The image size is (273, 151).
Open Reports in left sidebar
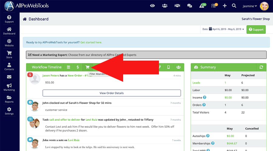click(x=9, y=99)
